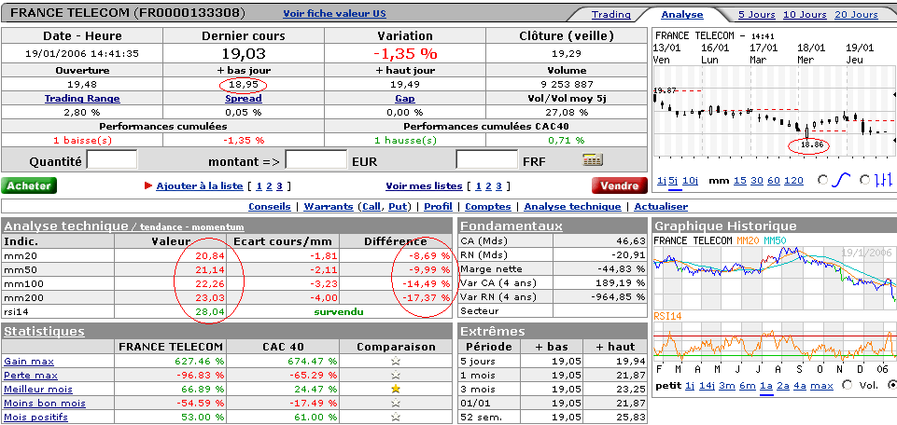Select the line chart style icon

click(843, 181)
